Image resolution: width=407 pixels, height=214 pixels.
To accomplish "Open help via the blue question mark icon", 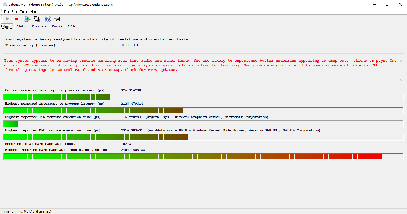I will 48,19.
